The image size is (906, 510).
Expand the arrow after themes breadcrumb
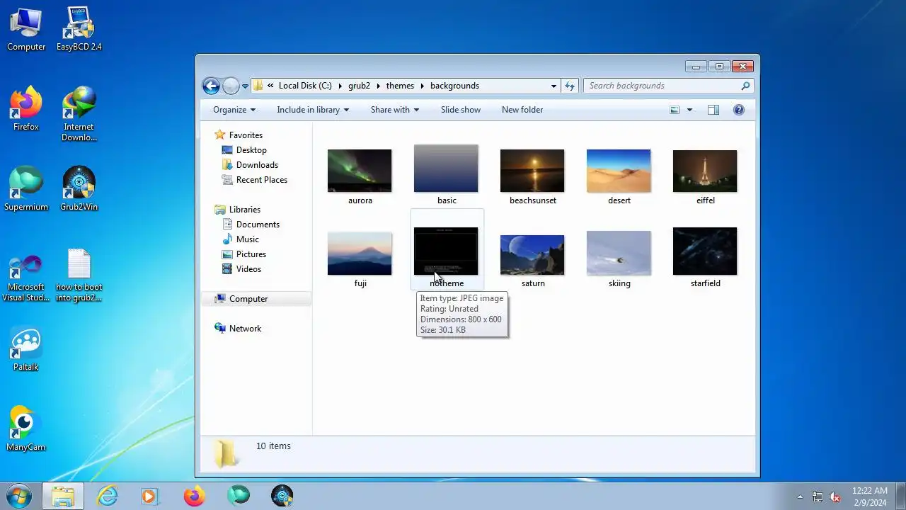pyautogui.click(x=423, y=86)
